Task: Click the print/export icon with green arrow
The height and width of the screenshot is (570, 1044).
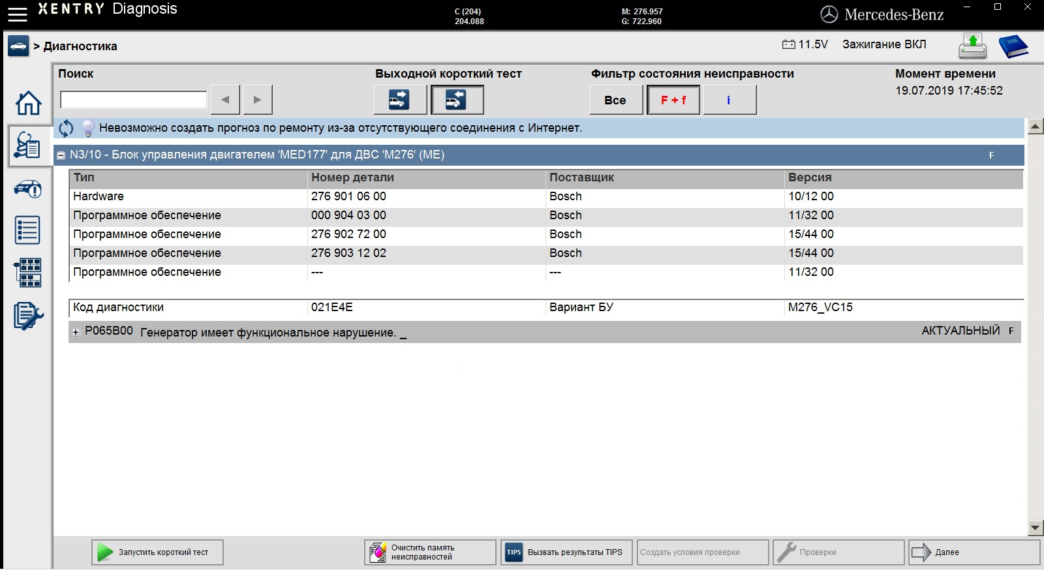Action: point(973,46)
